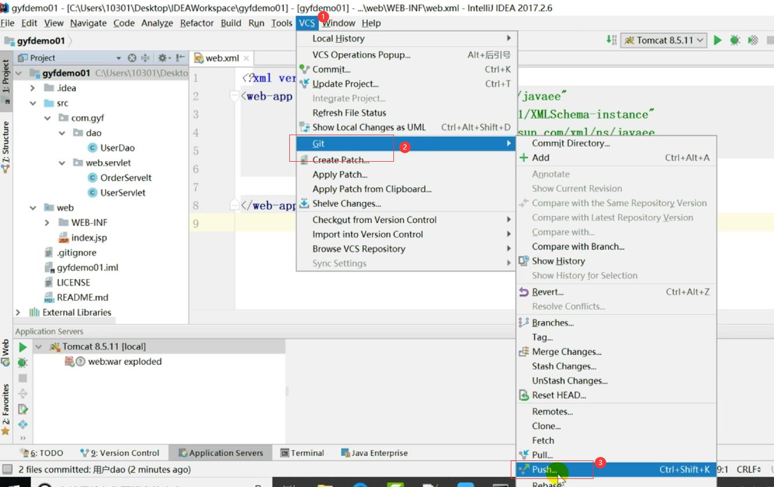This screenshot has height=487, width=774.
Task: Show more server panel actions via chevrons
Action: pos(23,438)
